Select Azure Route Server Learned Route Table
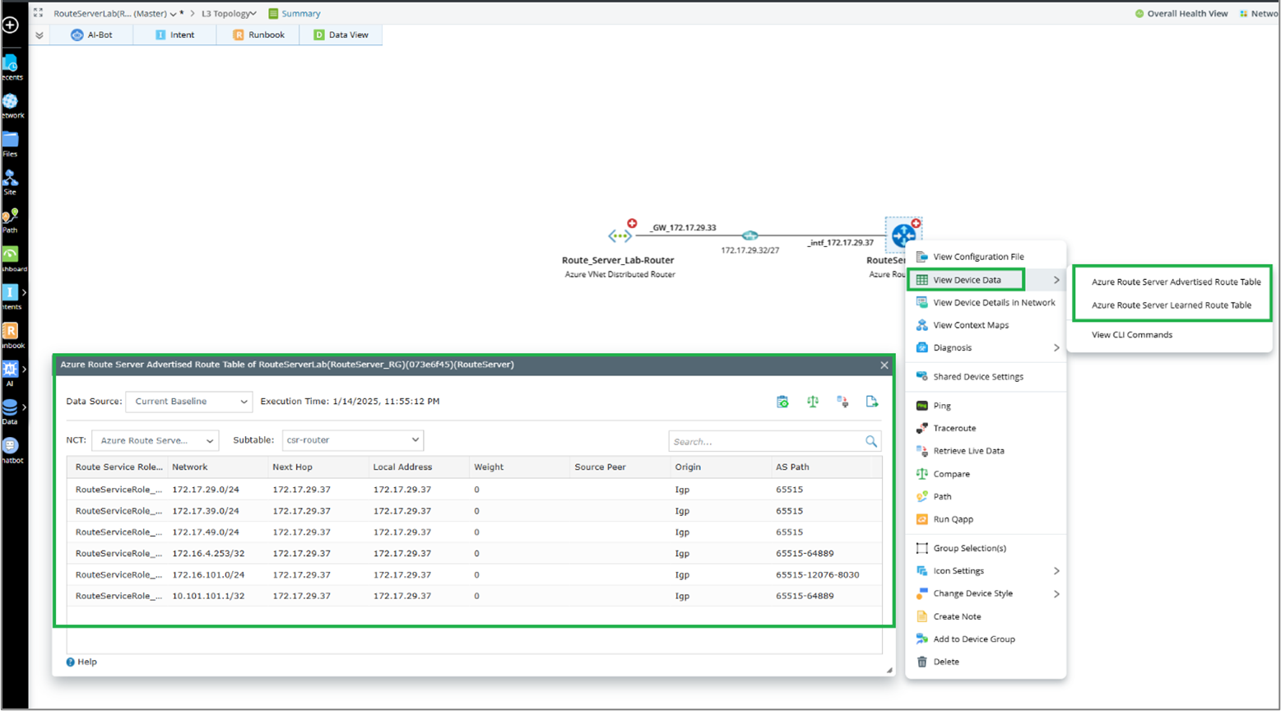Viewport: 1281px width, 711px height. coord(1171,305)
